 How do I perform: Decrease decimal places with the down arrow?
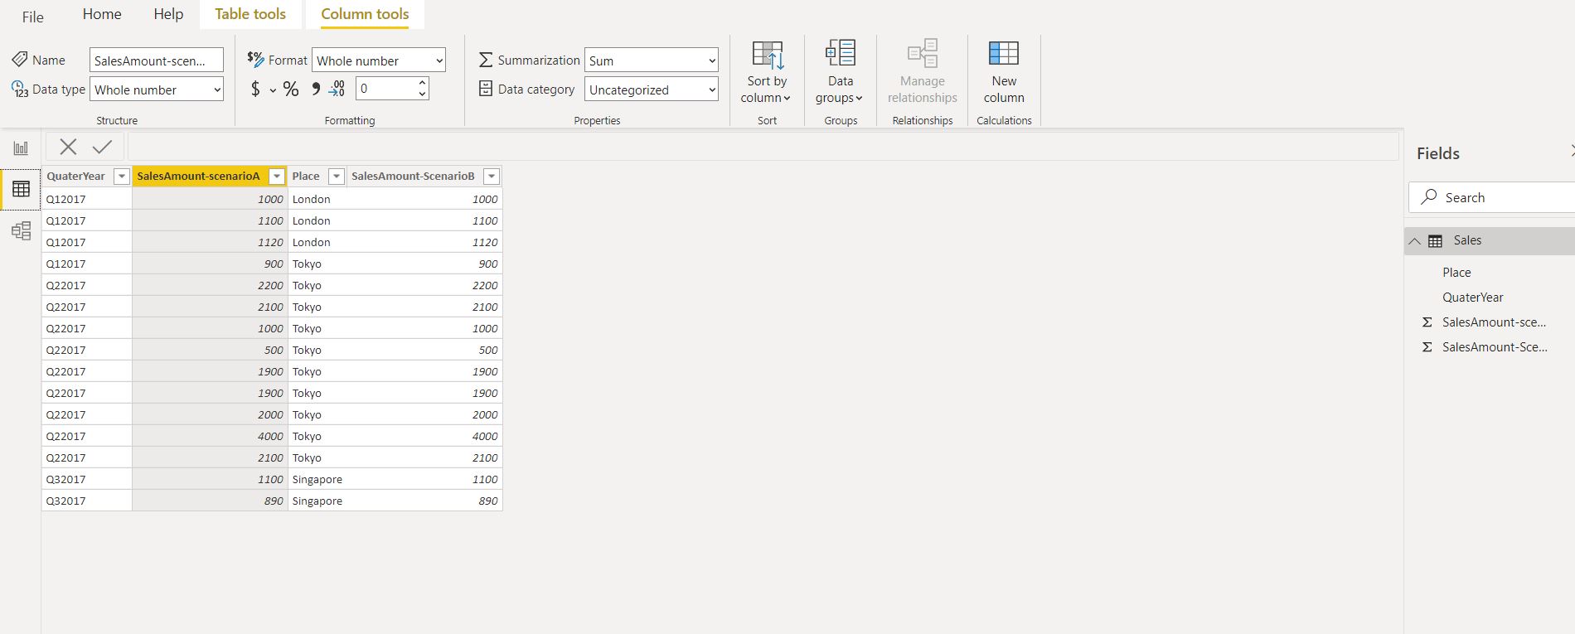(422, 94)
